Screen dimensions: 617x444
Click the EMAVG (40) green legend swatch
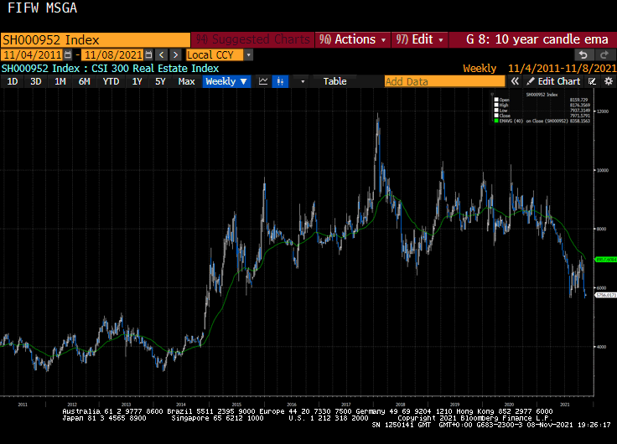(x=496, y=121)
